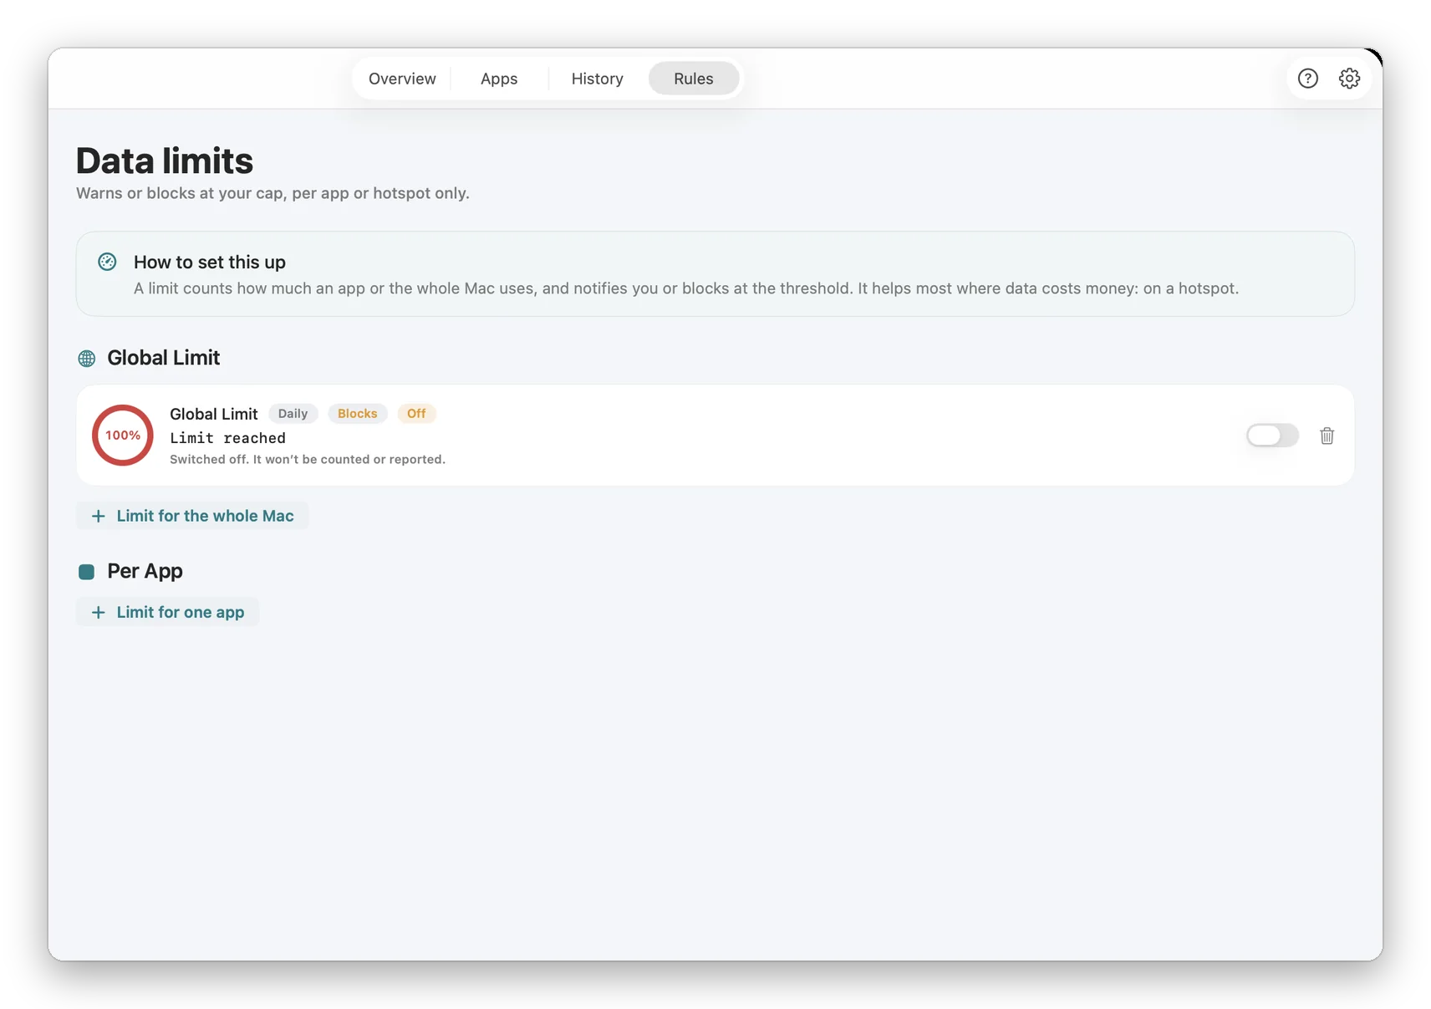
Task: Click the Daily period badge
Action: [x=293, y=414]
